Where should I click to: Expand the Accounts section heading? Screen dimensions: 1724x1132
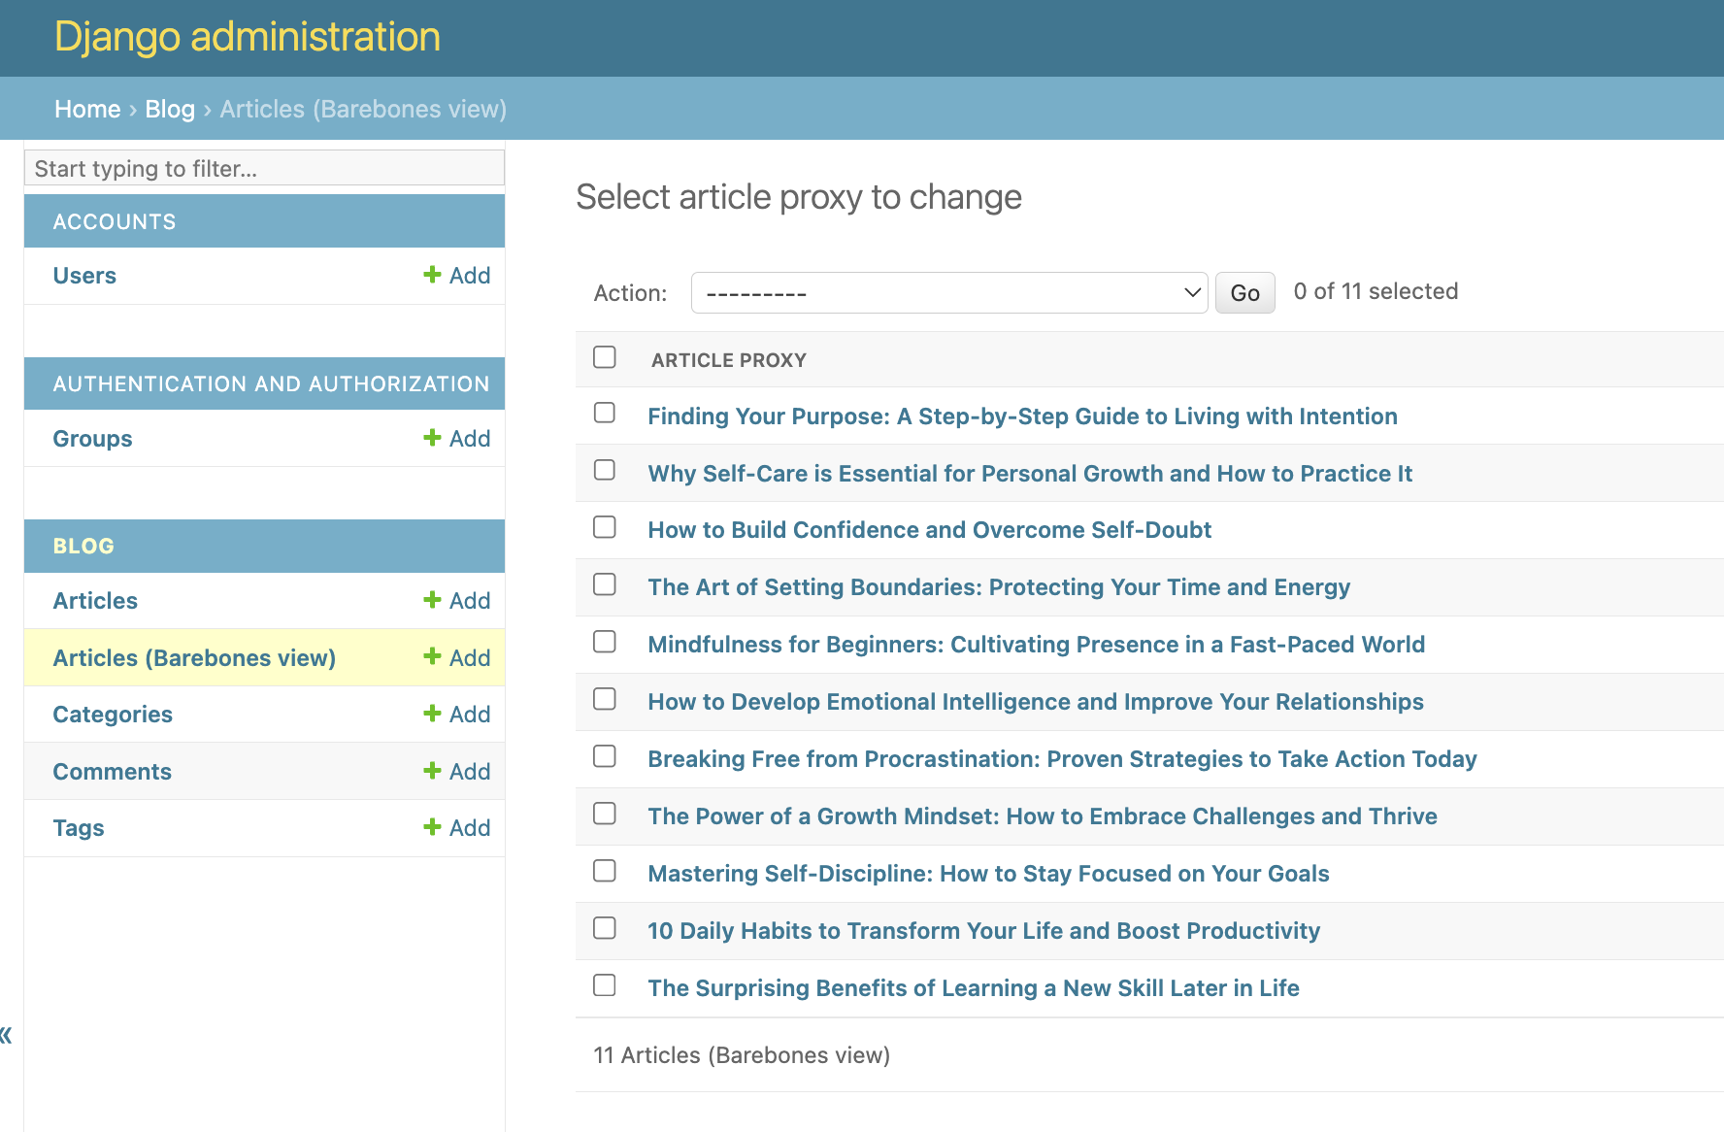(x=114, y=221)
